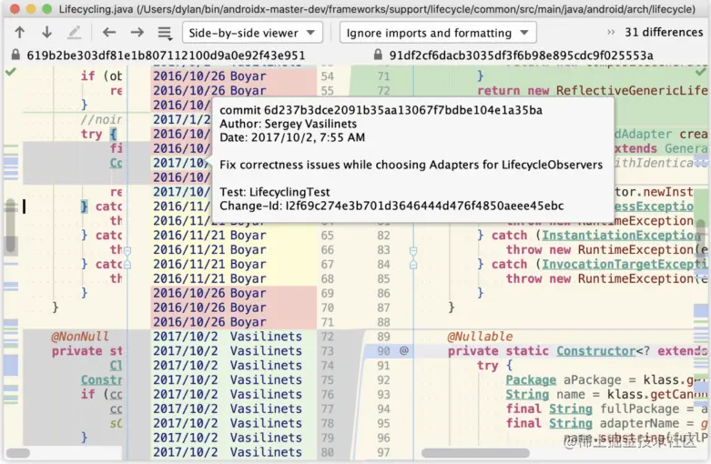Click line number 82 in right gutter
The width and height of the screenshot is (711, 464).
(383, 235)
